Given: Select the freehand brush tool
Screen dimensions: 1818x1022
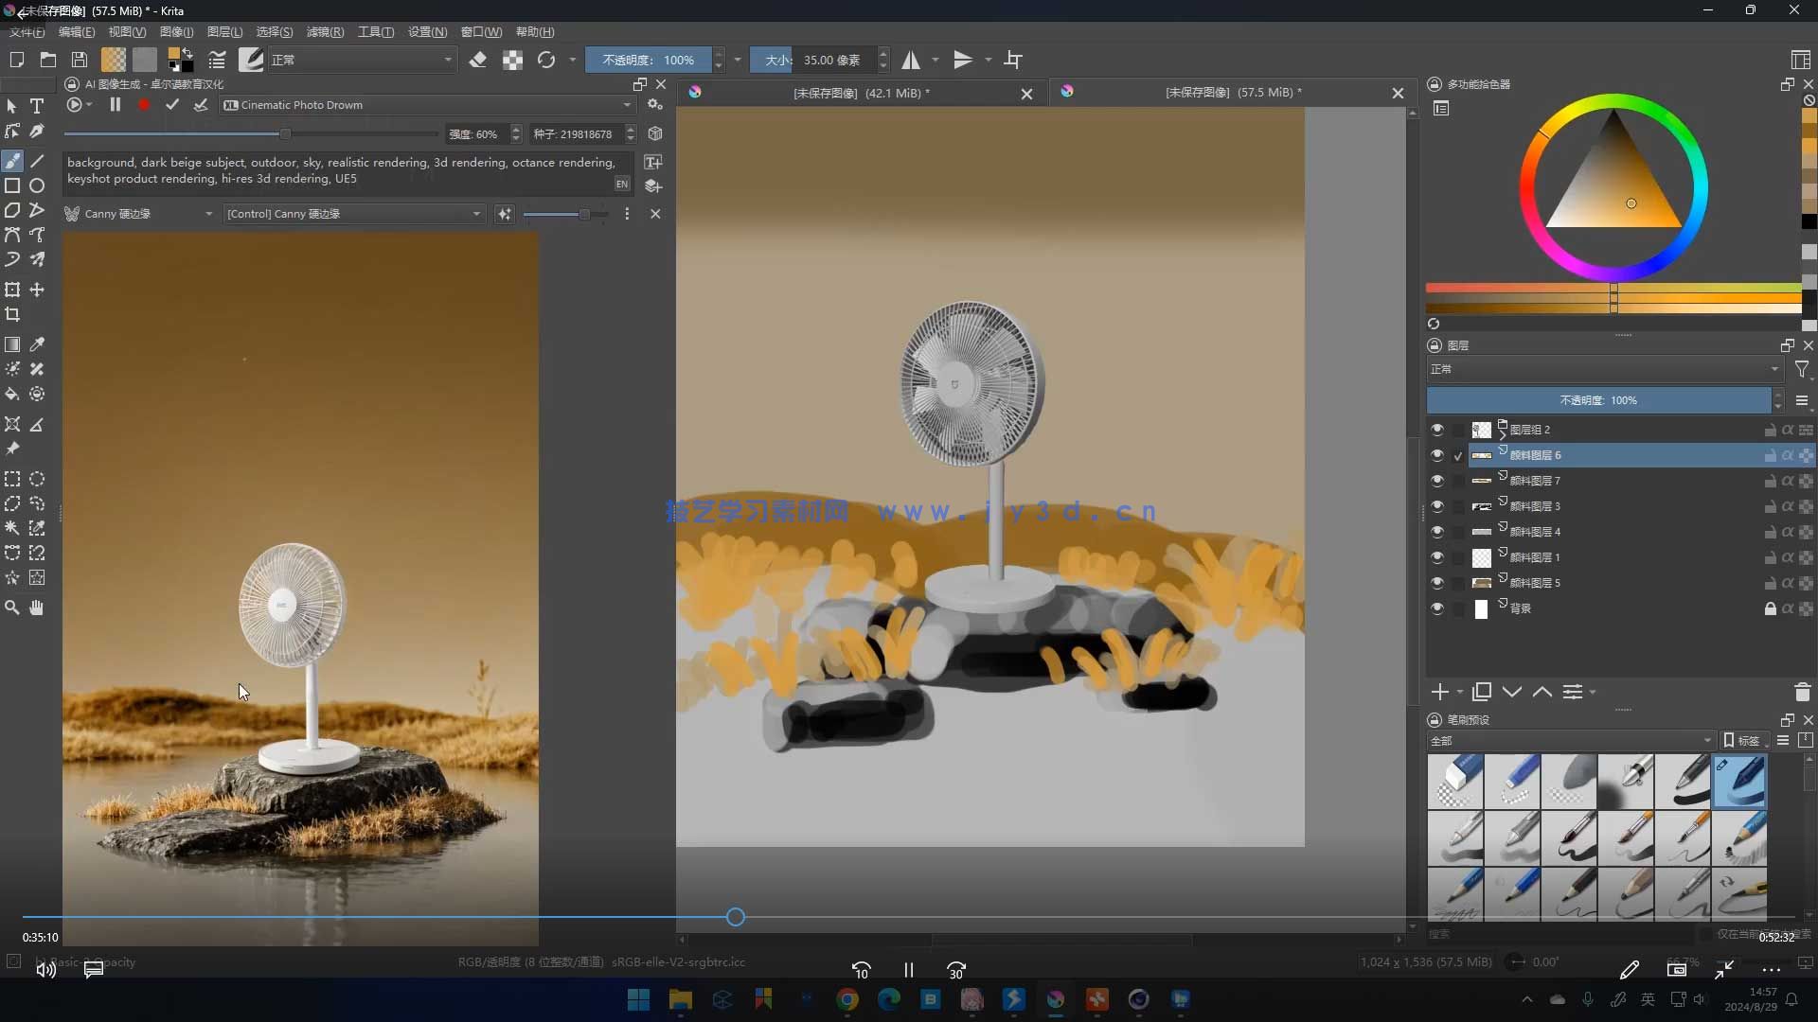Looking at the screenshot, I should (12, 161).
